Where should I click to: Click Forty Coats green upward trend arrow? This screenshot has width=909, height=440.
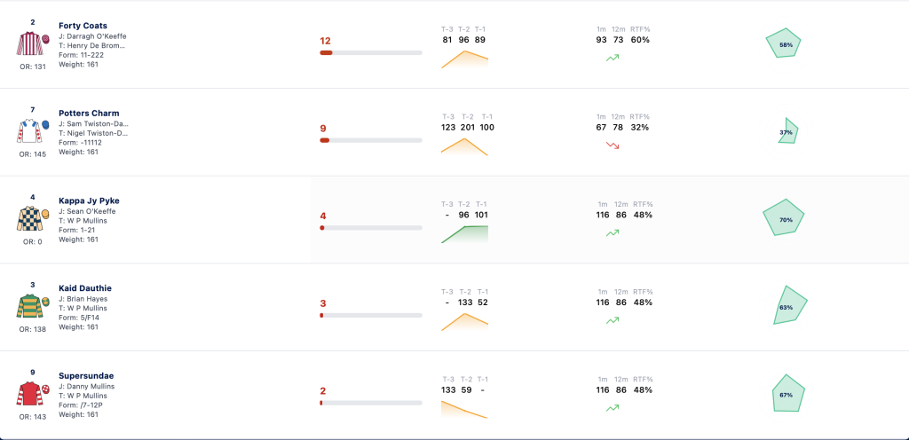613,58
